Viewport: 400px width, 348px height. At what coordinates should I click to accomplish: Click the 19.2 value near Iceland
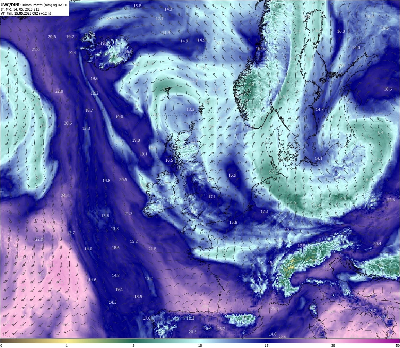(x=70, y=37)
